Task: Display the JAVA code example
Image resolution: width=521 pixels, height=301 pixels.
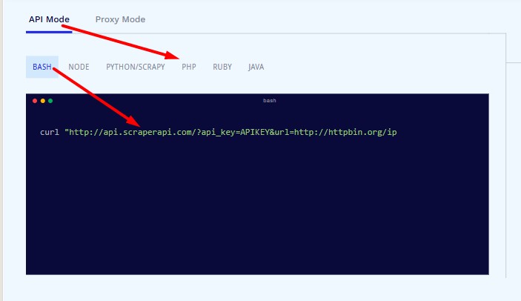Action: [256, 67]
